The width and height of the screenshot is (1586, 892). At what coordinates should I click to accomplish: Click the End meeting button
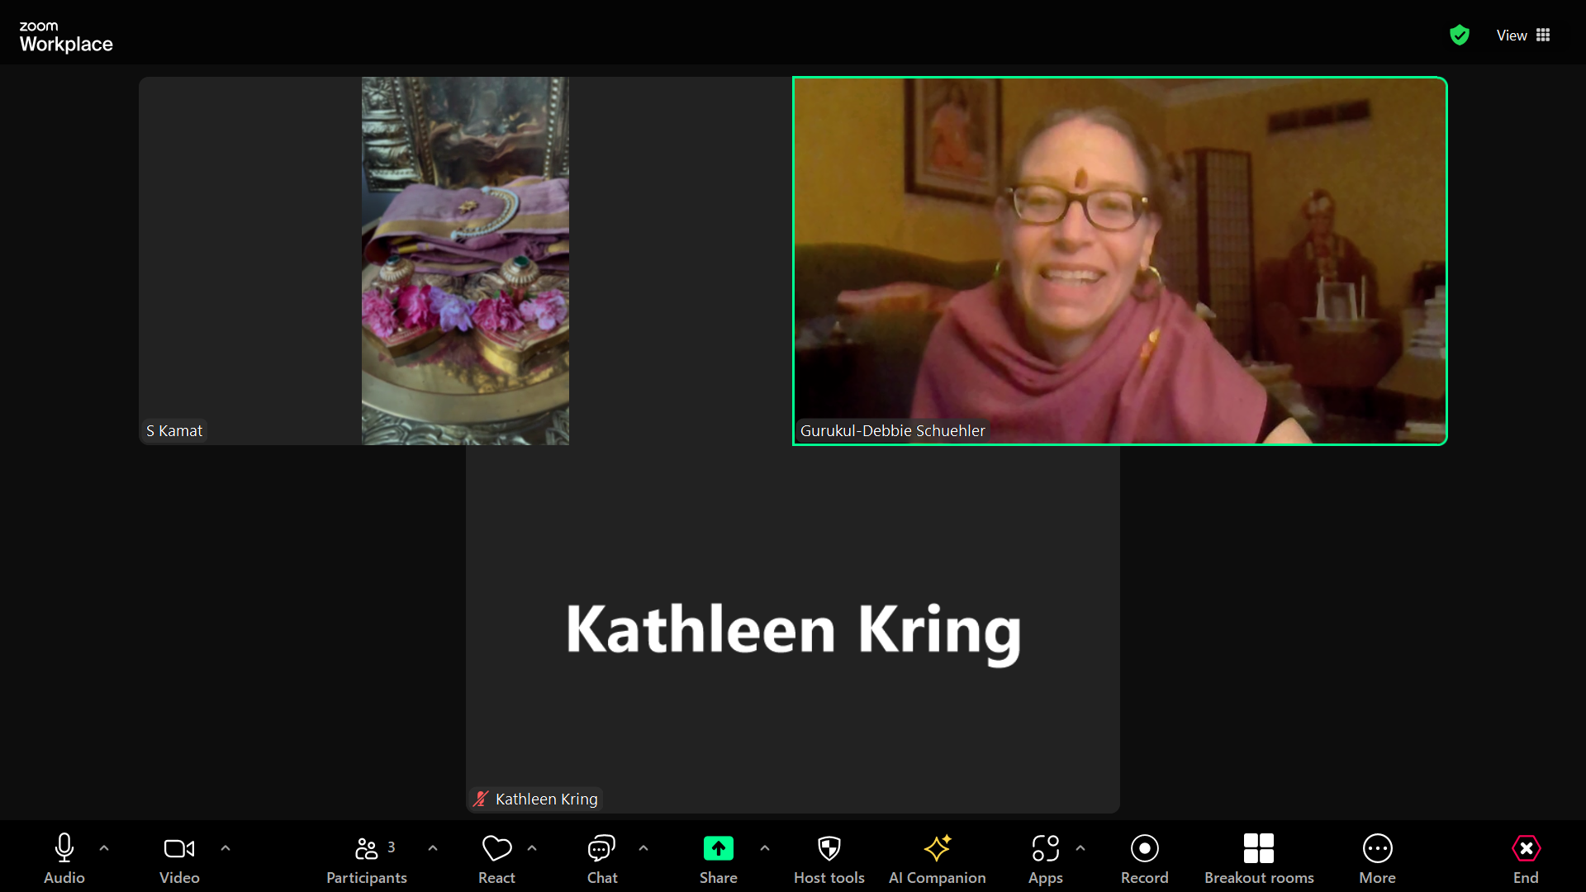click(x=1525, y=857)
